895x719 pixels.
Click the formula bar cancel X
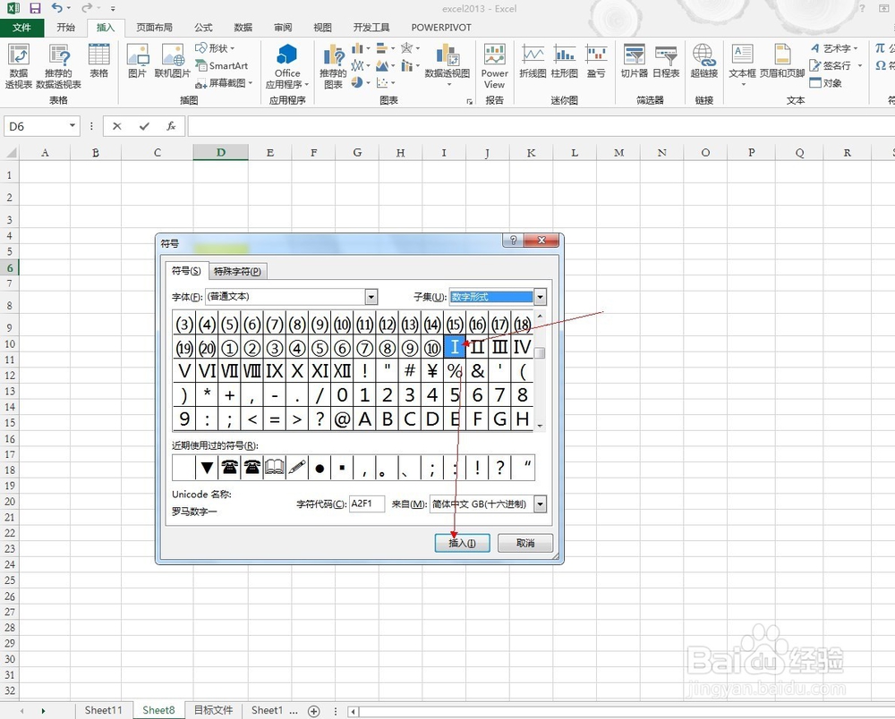[x=117, y=126]
